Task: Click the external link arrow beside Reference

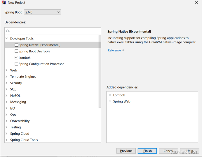Action: (123, 50)
